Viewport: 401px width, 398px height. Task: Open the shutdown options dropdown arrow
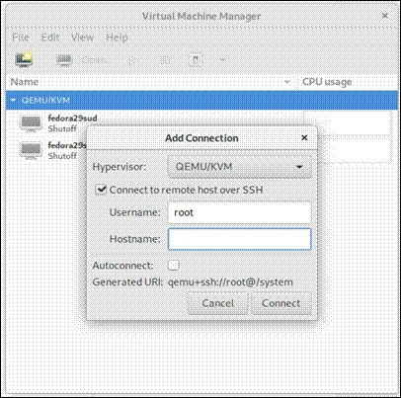(222, 60)
